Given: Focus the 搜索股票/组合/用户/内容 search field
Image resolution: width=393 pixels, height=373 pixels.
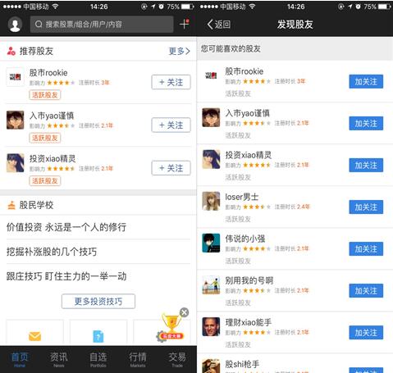Looking at the screenshot, I should (x=102, y=25).
